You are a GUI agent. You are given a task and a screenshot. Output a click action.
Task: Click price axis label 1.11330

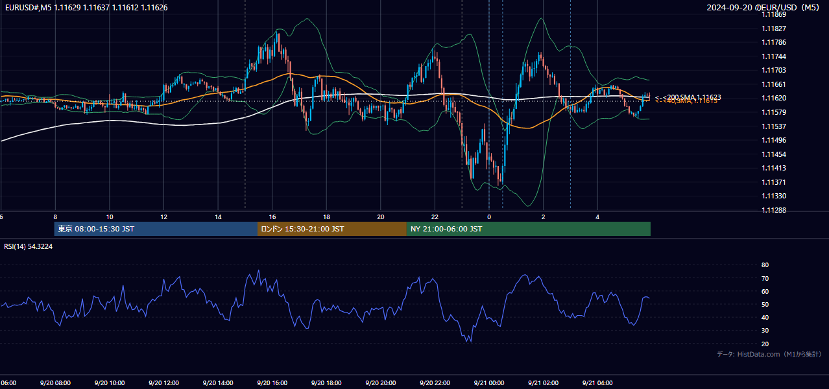pos(775,196)
